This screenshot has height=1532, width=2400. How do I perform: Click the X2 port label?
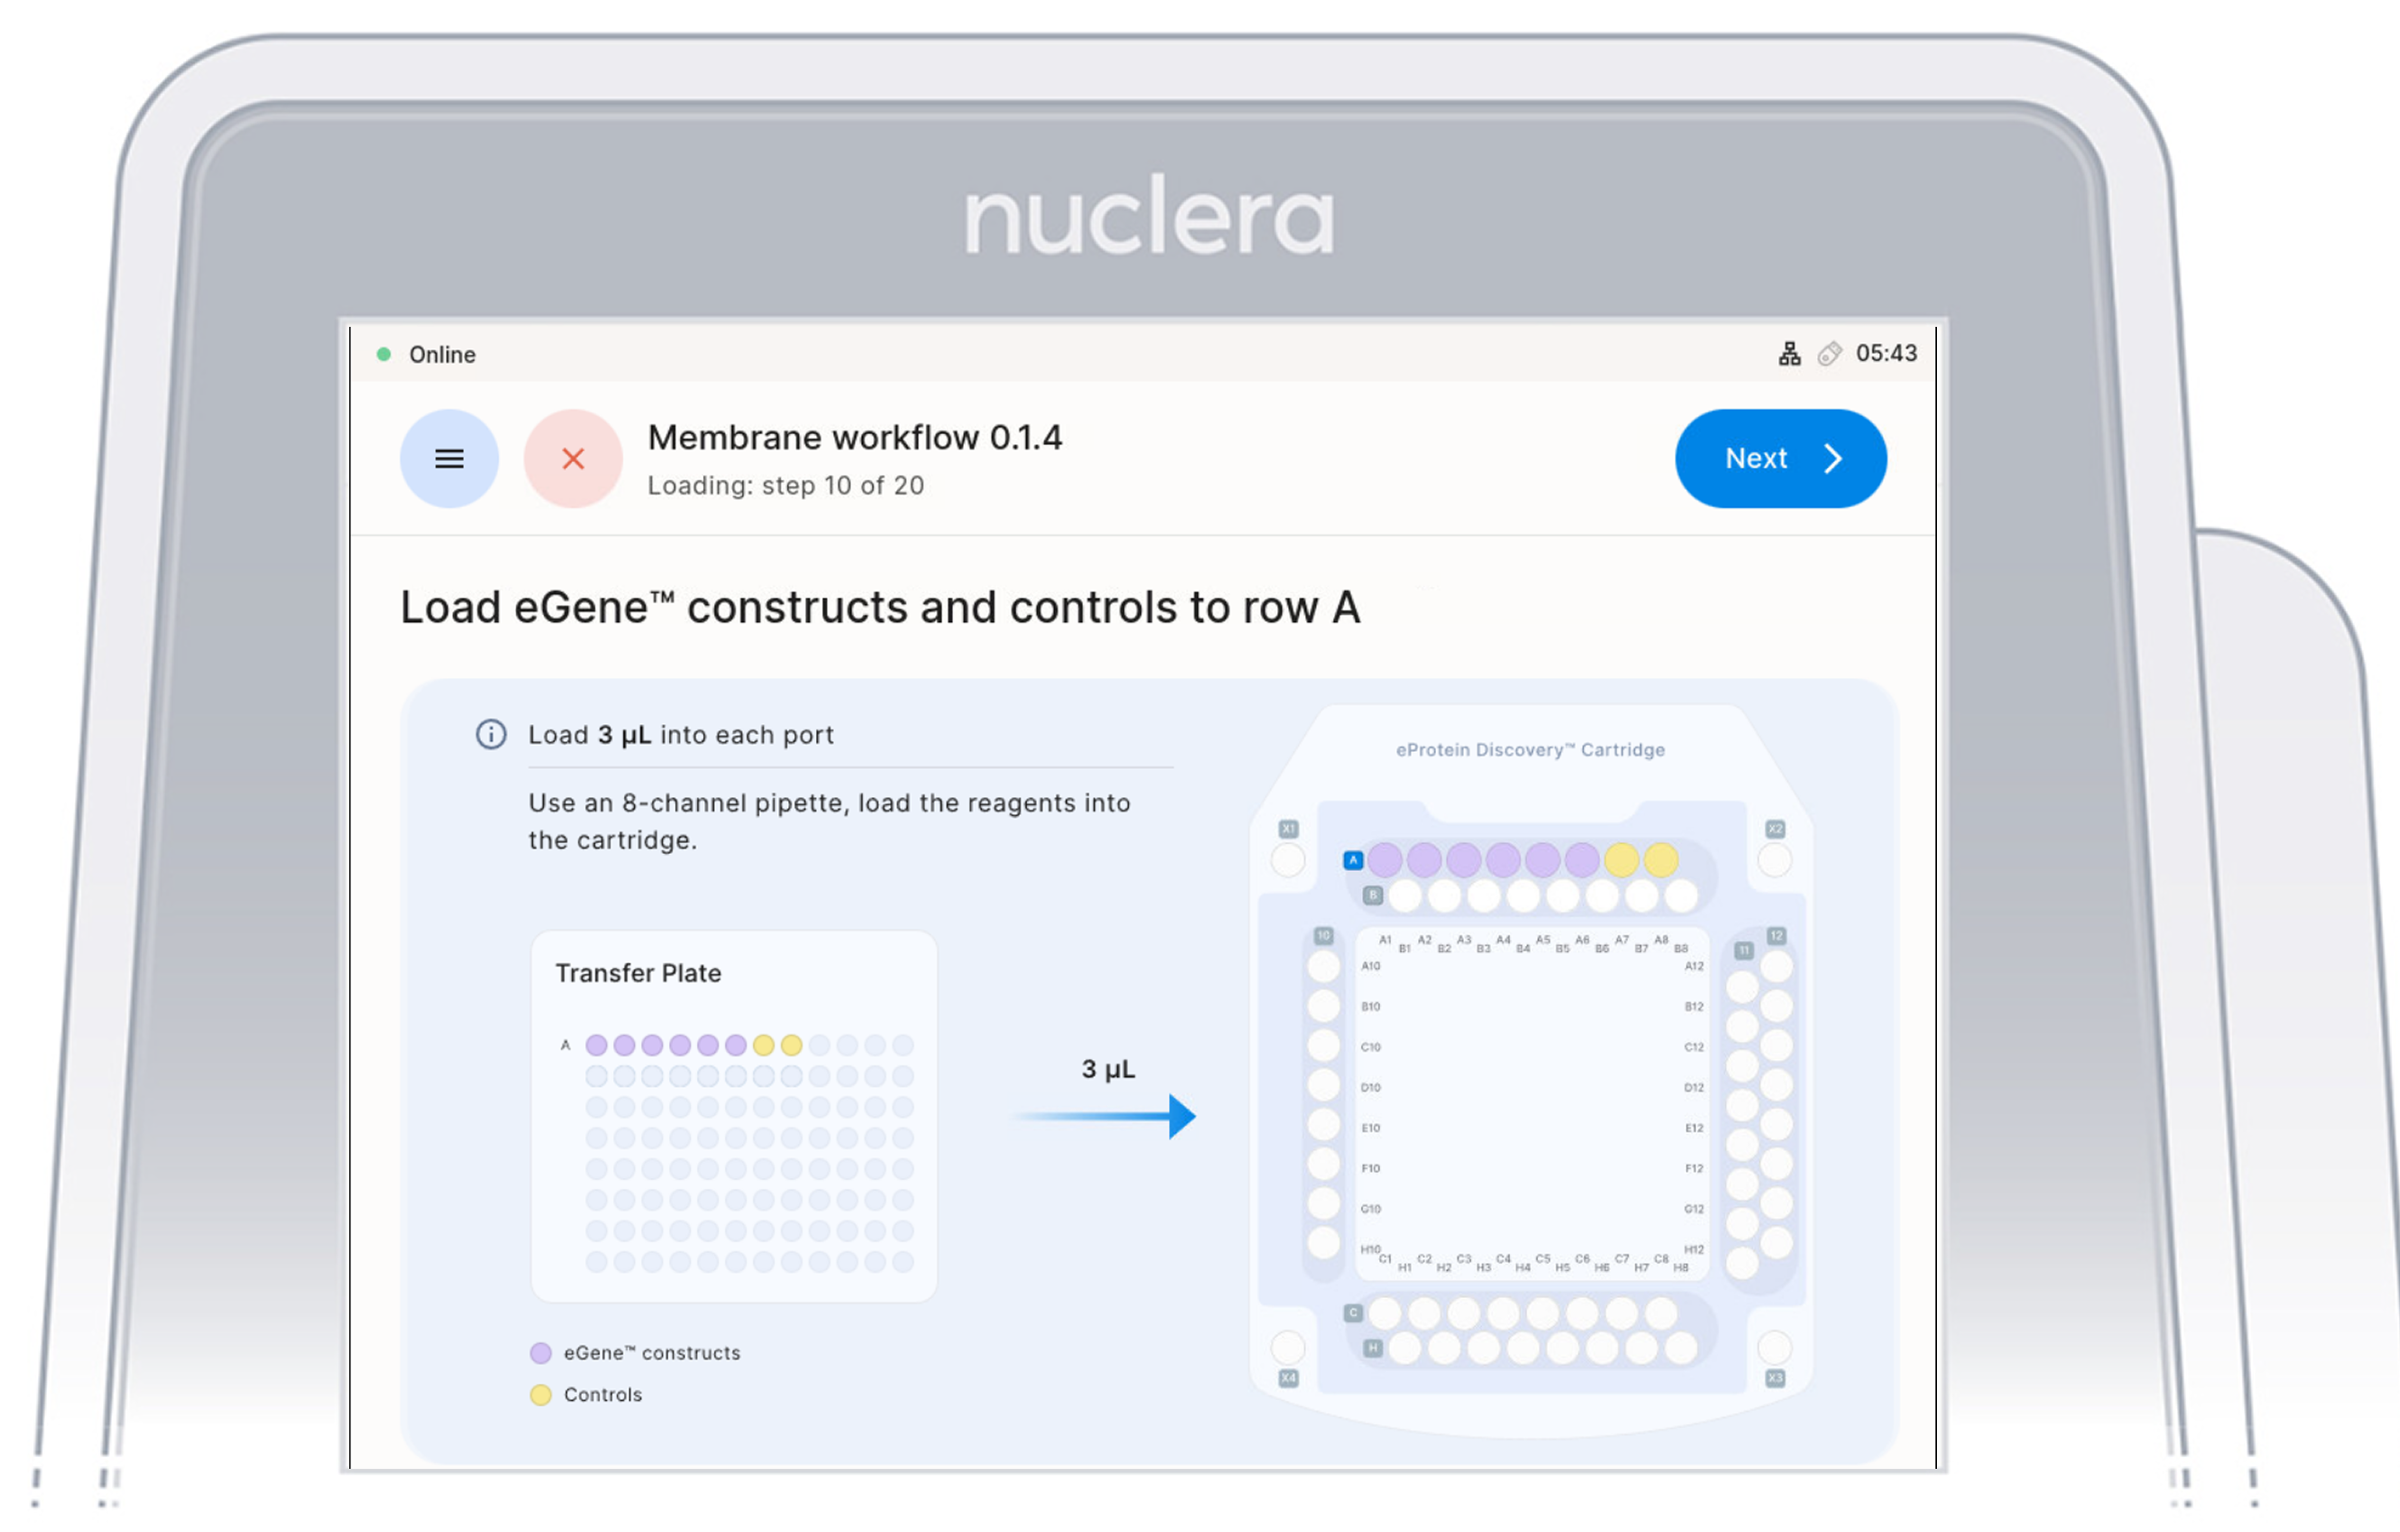[x=1775, y=829]
